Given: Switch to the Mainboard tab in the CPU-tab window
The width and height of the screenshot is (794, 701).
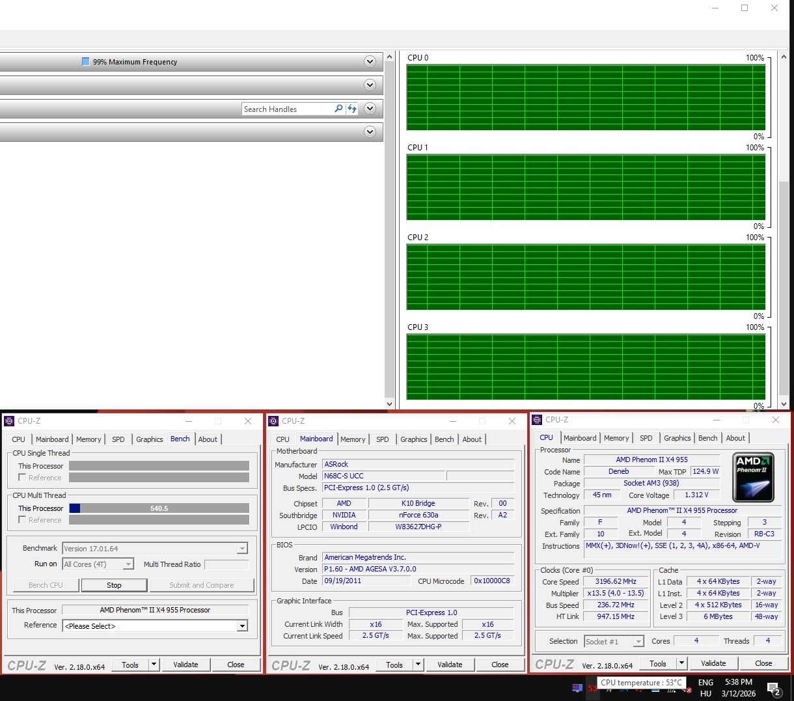Looking at the screenshot, I should [580, 438].
